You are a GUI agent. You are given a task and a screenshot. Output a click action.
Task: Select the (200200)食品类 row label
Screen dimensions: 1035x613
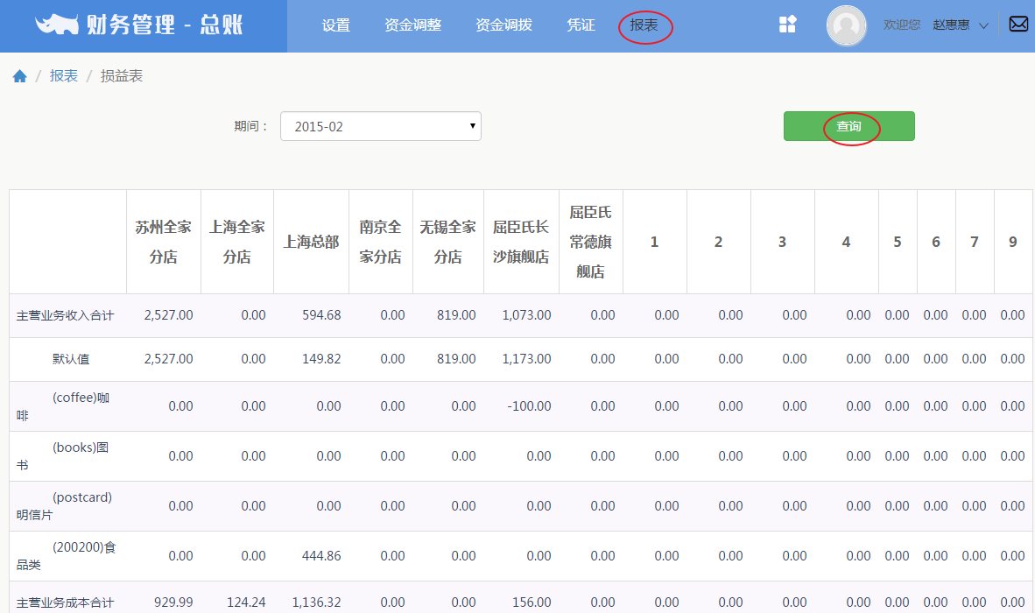(x=66, y=555)
